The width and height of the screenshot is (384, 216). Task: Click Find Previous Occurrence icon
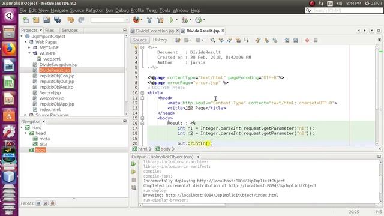[x=221, y=40]
